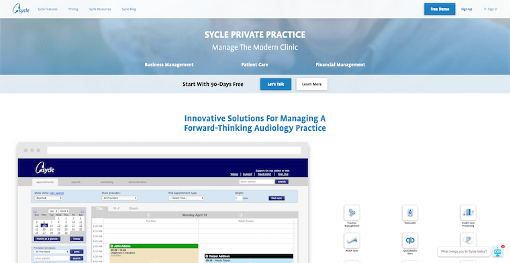
Task: Click the Today button in mini calendar
Action: tap(76, 239)
